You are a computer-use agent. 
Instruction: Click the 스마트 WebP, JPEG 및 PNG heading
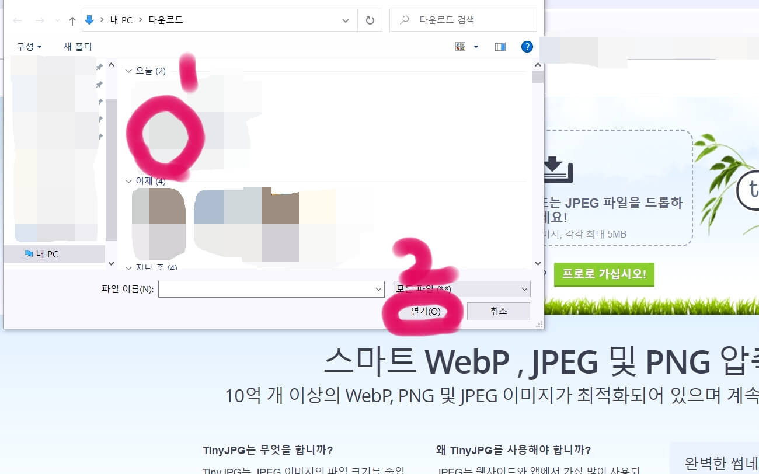541,362
